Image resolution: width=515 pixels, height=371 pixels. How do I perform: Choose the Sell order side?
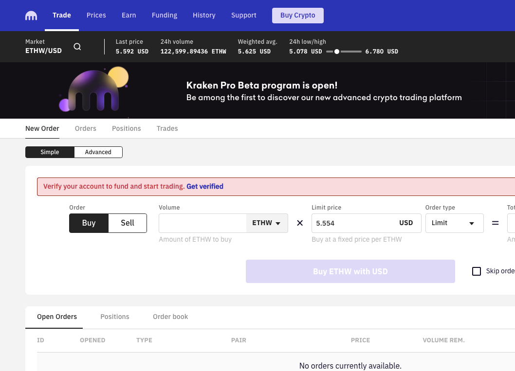coord(128,223)
